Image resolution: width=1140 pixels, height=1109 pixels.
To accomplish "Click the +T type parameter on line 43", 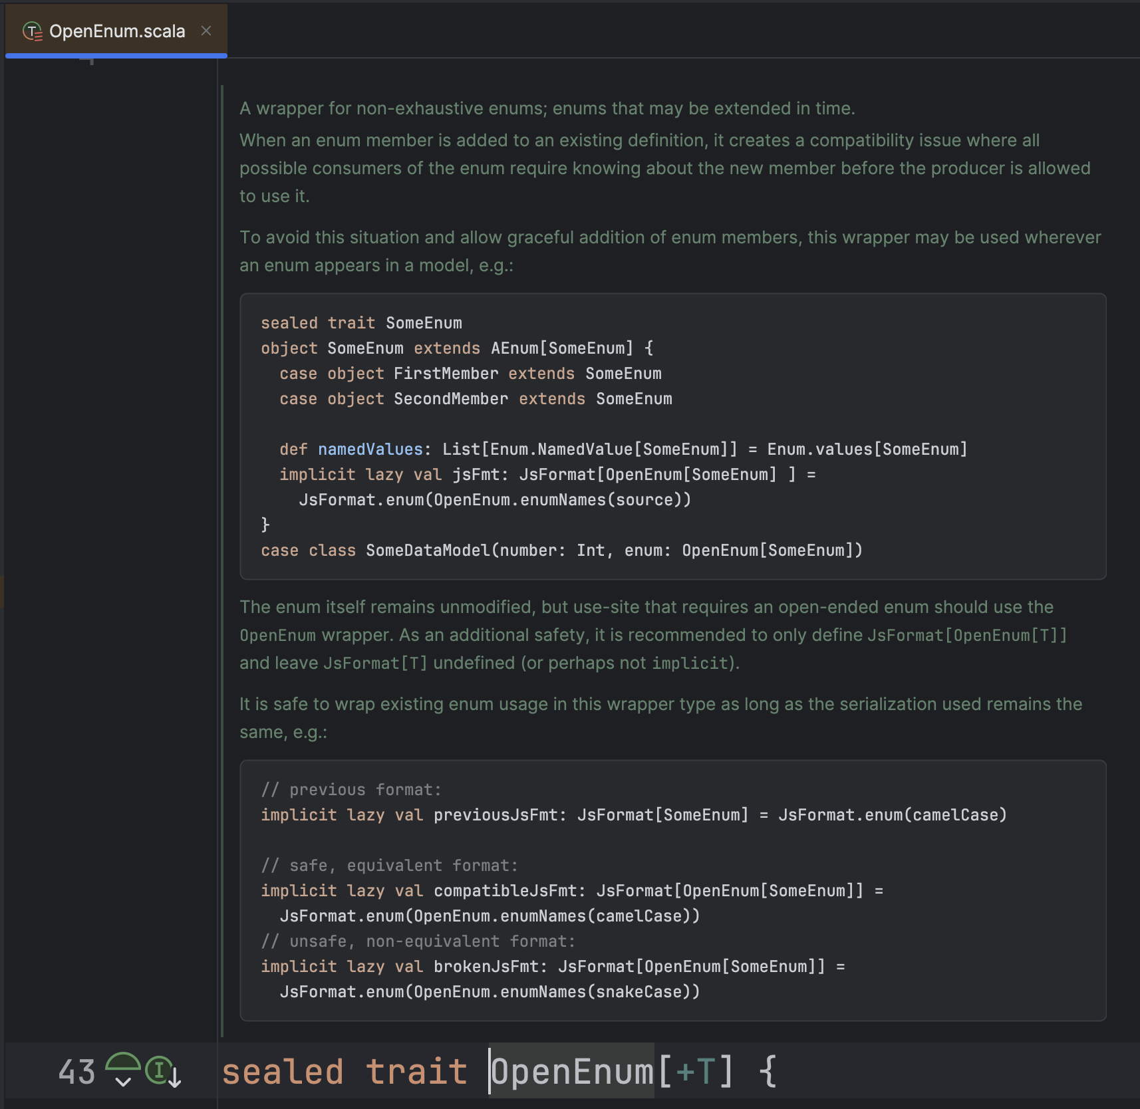I will [x=696, y=1072].
